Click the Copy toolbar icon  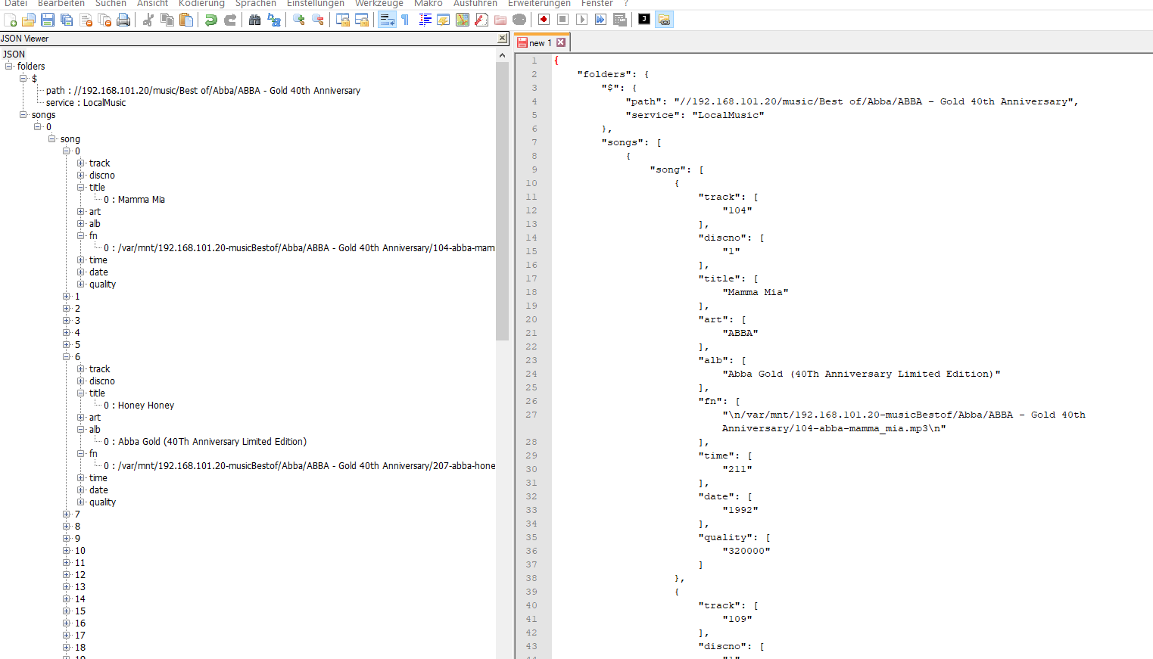point(167,20)
